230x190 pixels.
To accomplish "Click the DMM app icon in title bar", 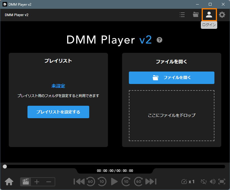I will click(5, 4).
